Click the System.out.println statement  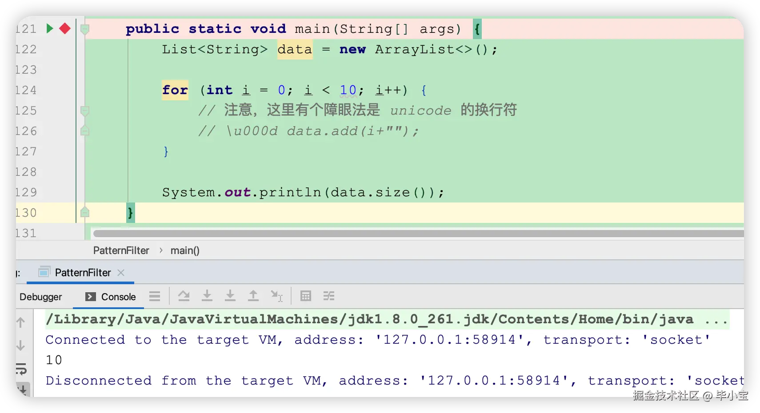tap(303, 192)
